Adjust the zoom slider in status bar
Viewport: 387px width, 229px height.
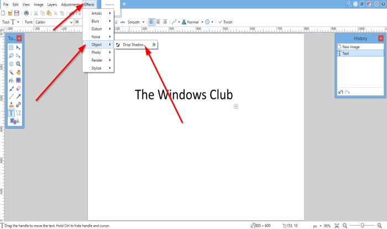coord(362,226)
